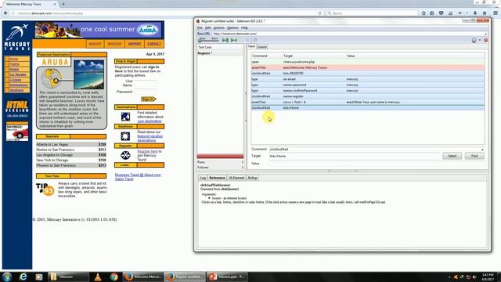The height and width of the screenshot is (282, 501).
Task: Open VLC media player from the taskbar
Action: click(x=98, y=277)
